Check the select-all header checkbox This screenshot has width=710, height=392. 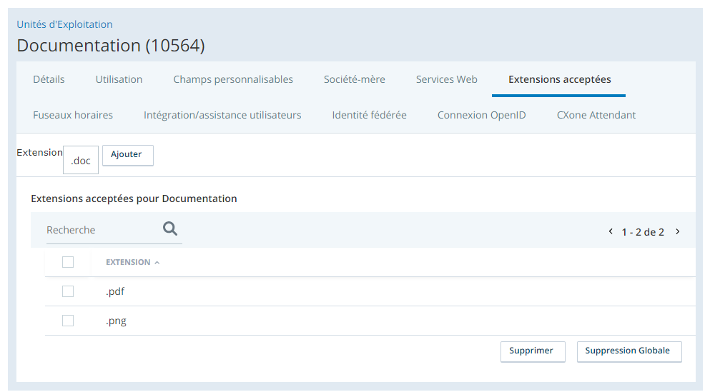(68, 262)
